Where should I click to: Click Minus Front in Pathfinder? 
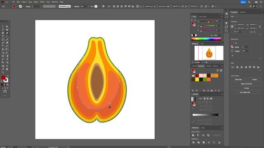click(198, 135)
